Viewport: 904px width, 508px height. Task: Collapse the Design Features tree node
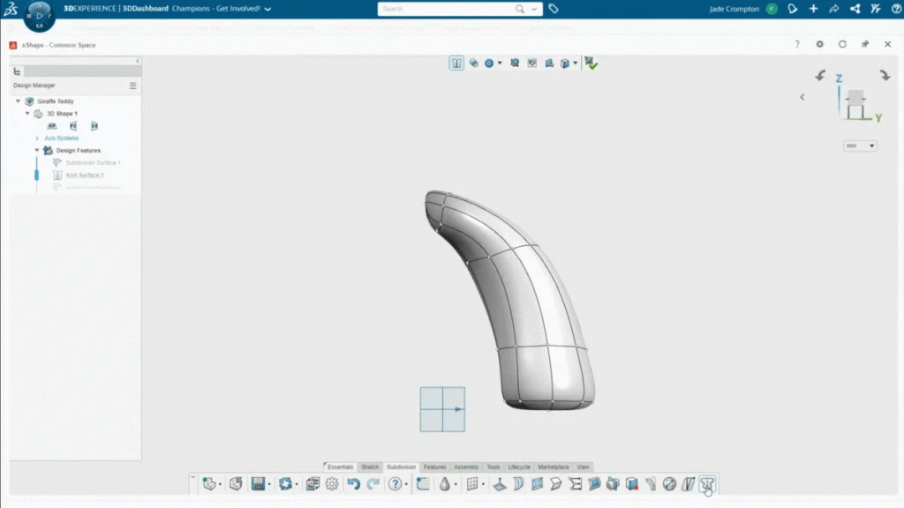pyautogui.click(x=37, y=151)
